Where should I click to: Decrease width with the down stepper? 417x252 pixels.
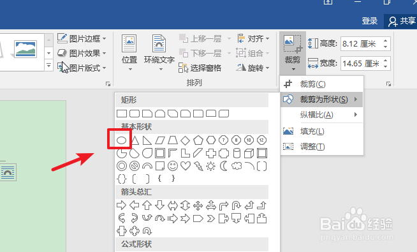[x=386, y=66]
